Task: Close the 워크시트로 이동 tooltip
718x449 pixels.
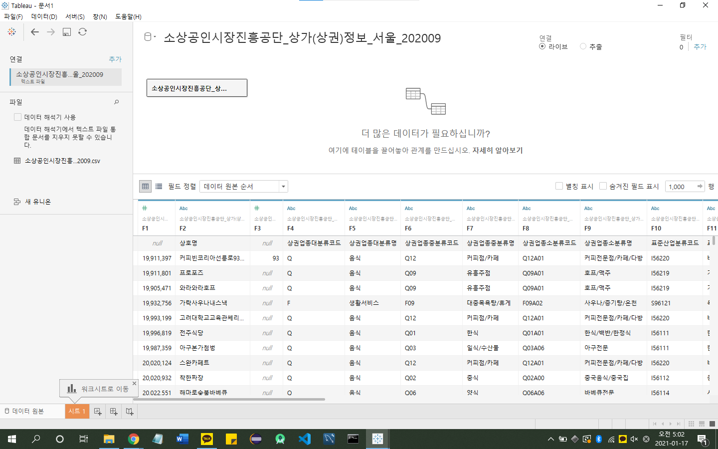Action: point(134,383)
